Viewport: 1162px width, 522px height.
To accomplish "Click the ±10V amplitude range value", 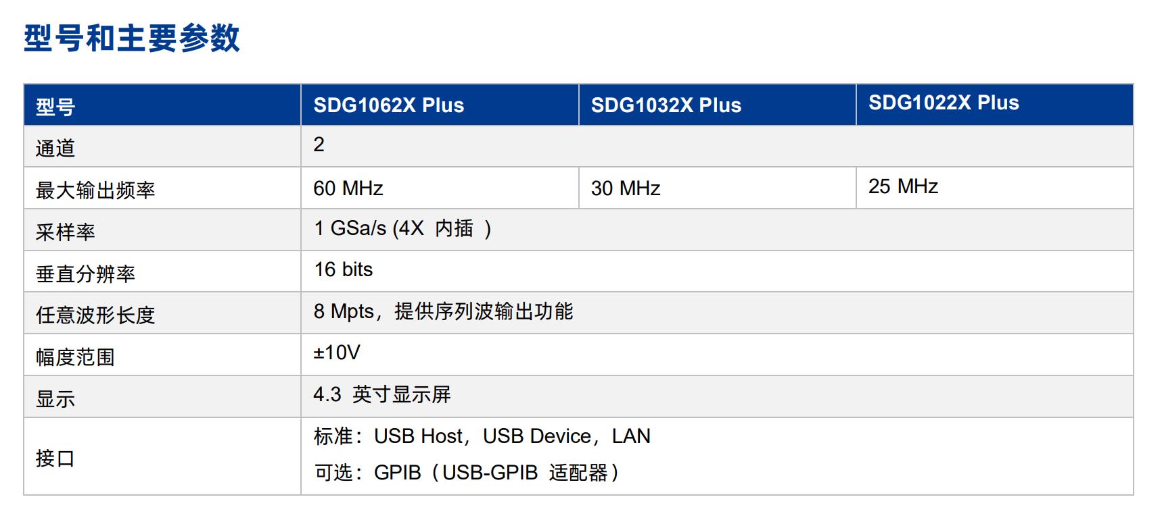I will pos(336,353).
